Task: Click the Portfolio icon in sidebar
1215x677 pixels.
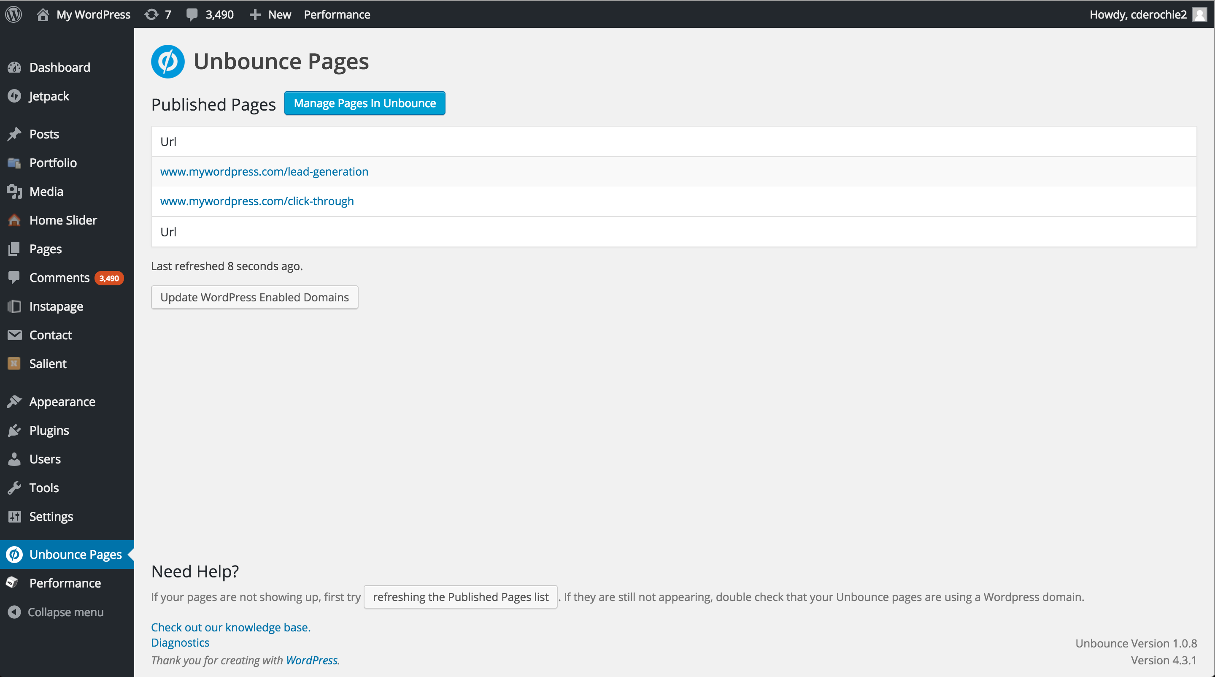Action: click(x=14, y=163)
